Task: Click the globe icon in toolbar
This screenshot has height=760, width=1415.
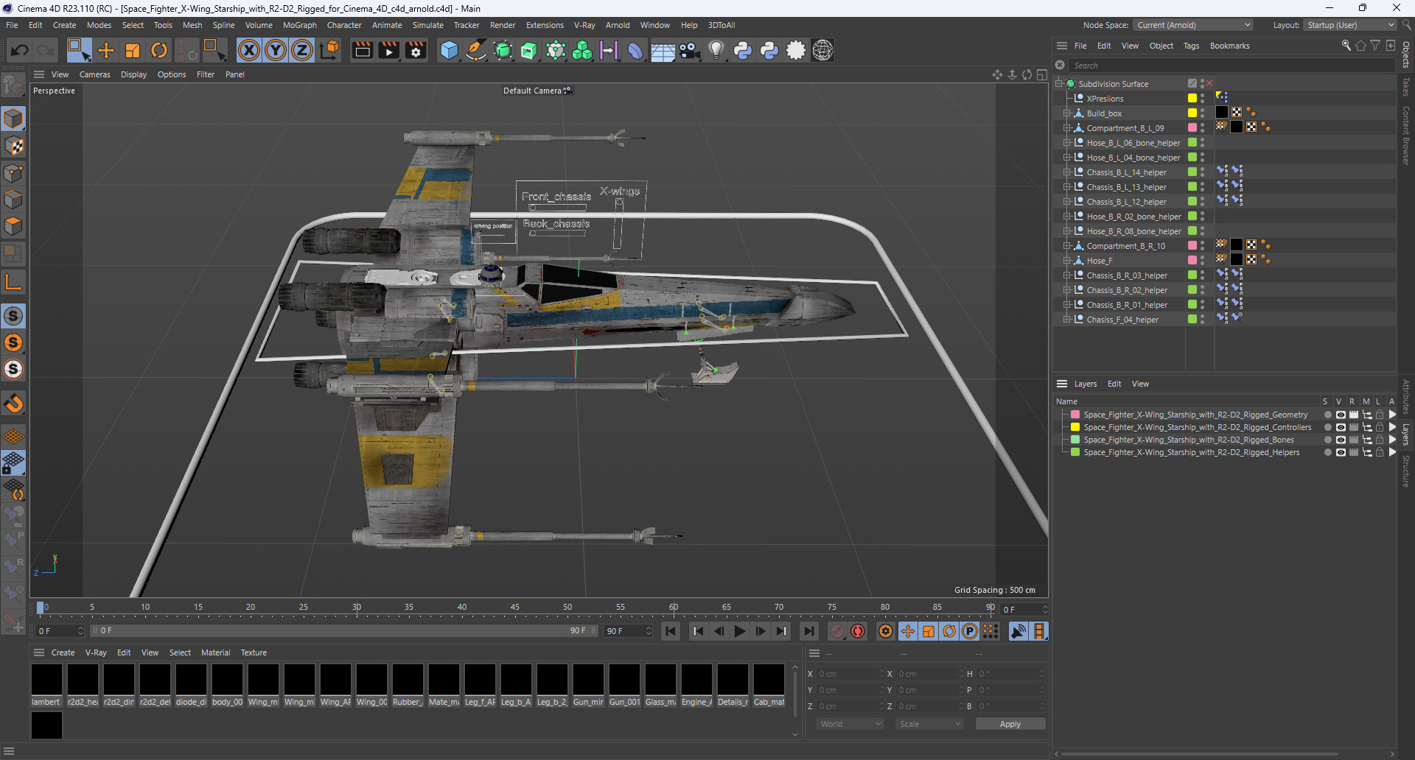Action: pyautogui.click(x=822, y=50)
